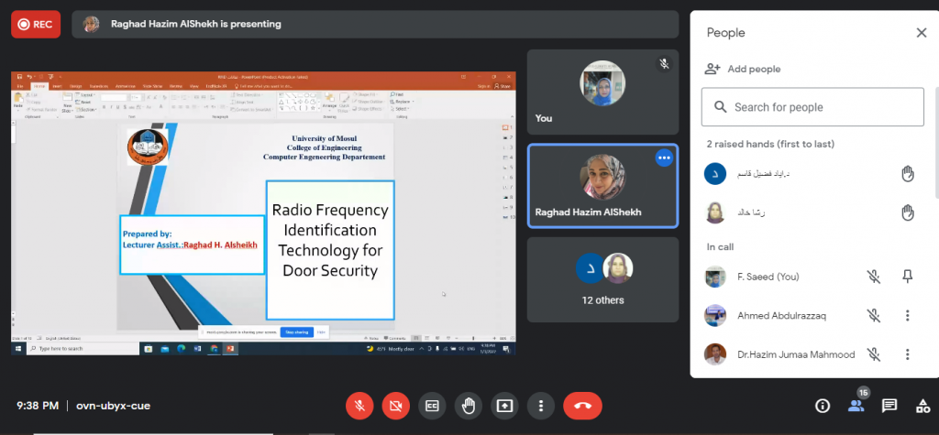The width and height of the screenshot is (939, 435).
Task: Open options menu for Dr.Hazim Jumaa Mahmood
Action: (x=907, y=354)
